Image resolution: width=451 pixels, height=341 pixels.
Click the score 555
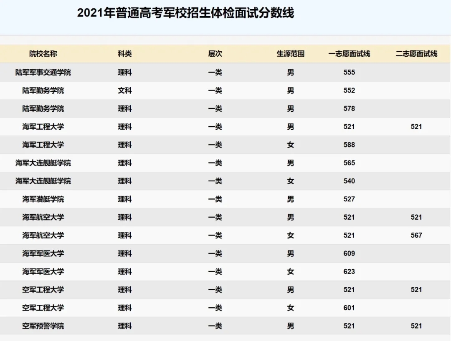(349, 73)
